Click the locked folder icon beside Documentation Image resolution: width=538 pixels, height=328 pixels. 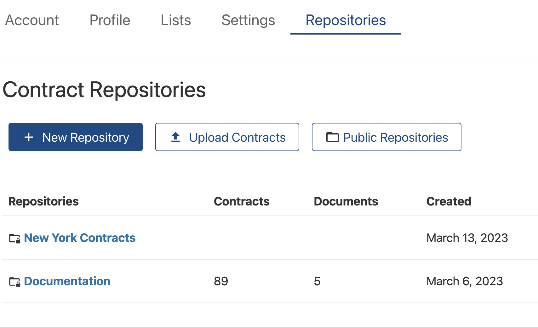(x=14, y=282)
